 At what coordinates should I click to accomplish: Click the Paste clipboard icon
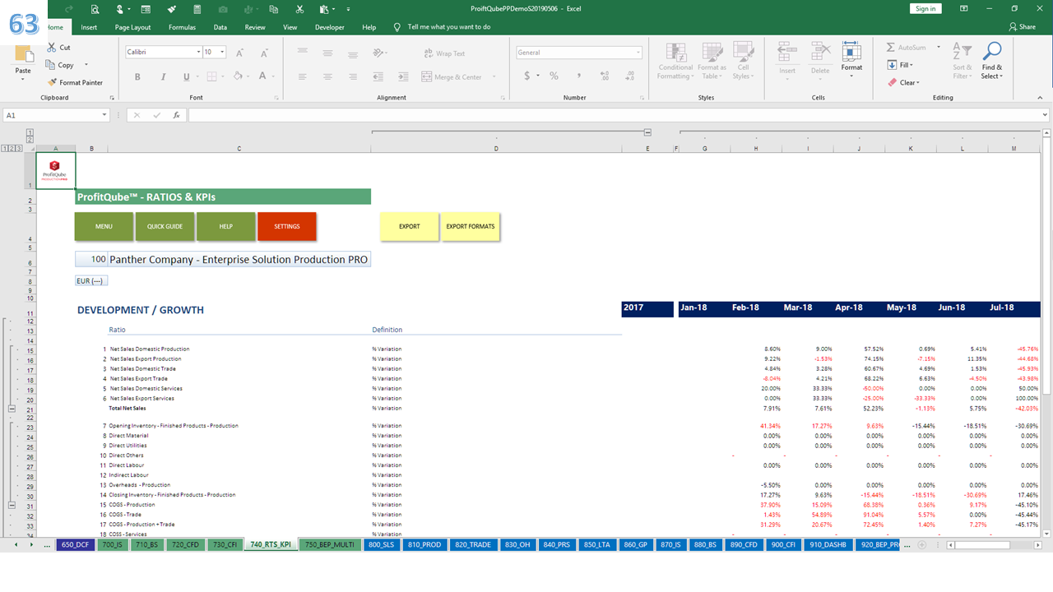tap(23, 55)
